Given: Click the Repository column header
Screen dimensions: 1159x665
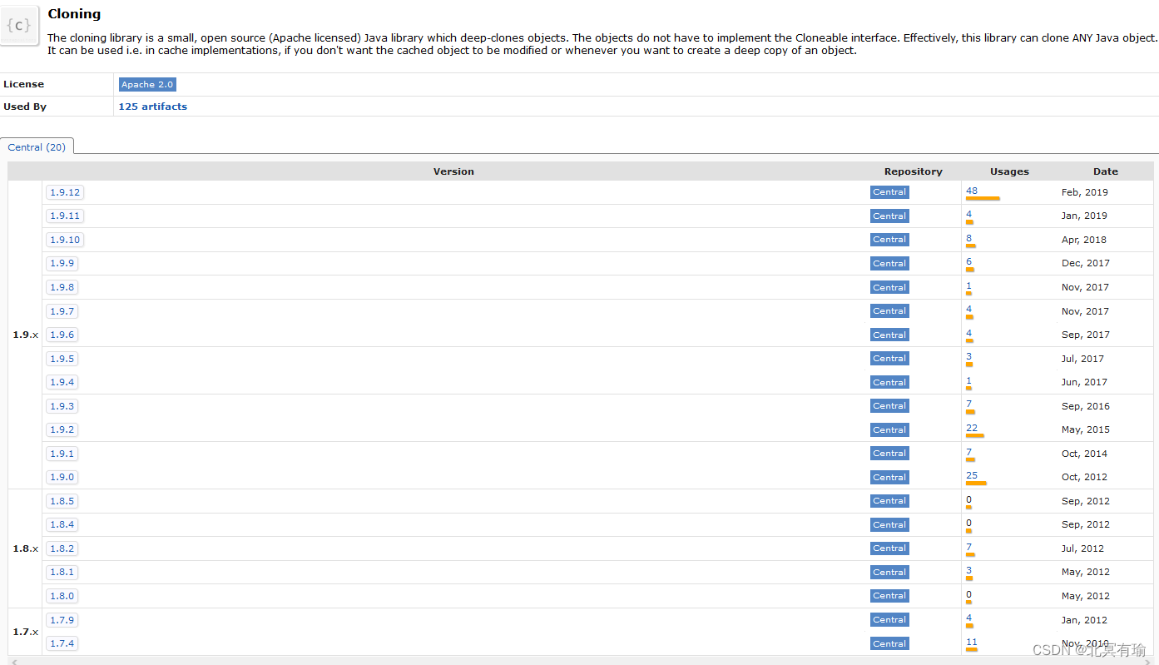Looking at the screenshot, I should (x=913, y=171).
